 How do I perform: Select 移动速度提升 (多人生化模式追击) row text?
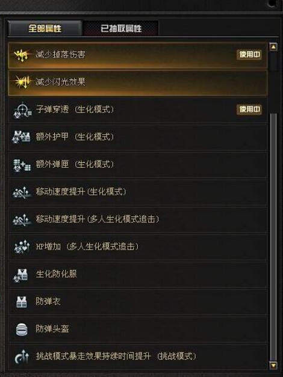98,219
